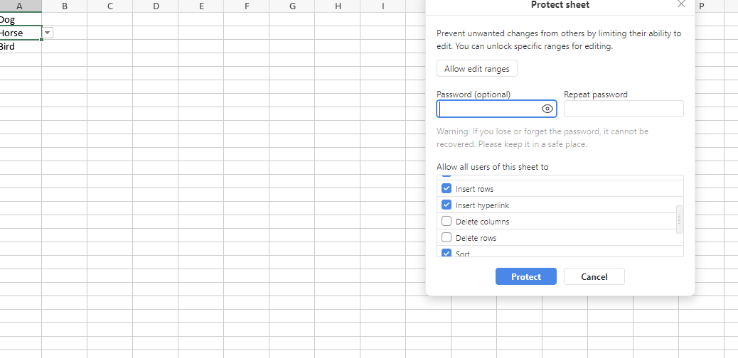Click the permissions list scrollbar handle
Viewport: 738px width, 358px height.
(x=679, y=219)
